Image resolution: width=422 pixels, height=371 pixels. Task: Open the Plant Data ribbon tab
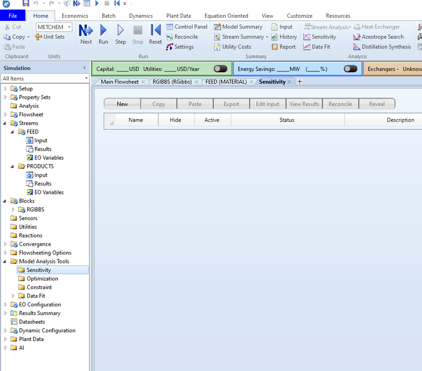point(178,16)
